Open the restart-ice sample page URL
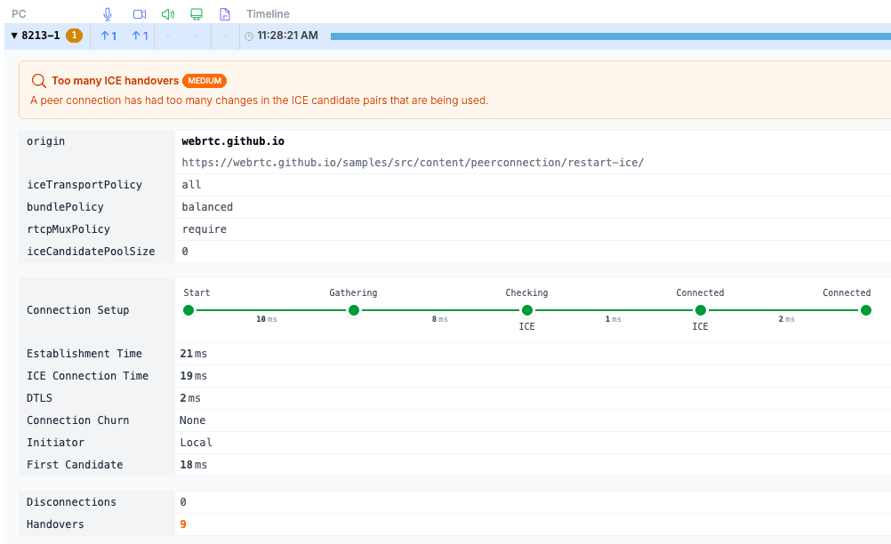This screenshot has height=544, width=891. (413, 163)
